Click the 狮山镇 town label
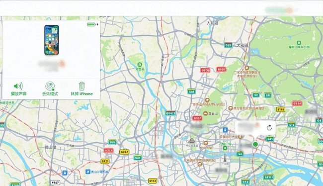The width and height of the screenshot is (323, 186). point(51,147)
